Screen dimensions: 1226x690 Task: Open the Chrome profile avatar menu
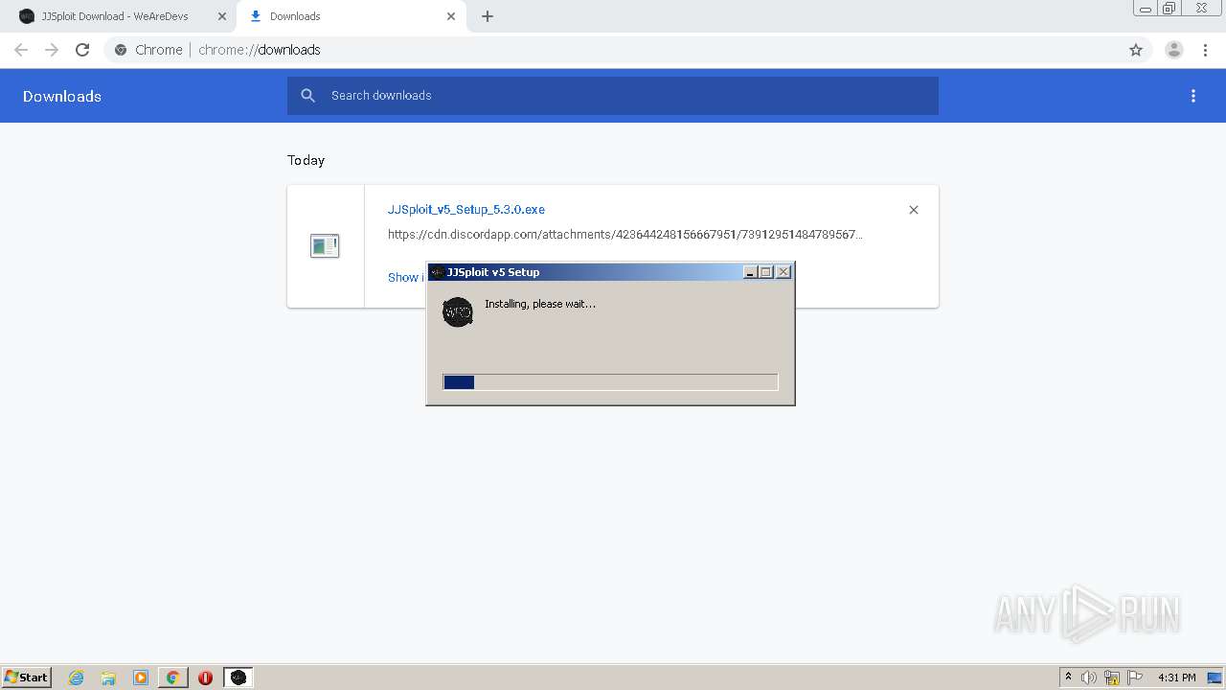tap(1174, 50)
